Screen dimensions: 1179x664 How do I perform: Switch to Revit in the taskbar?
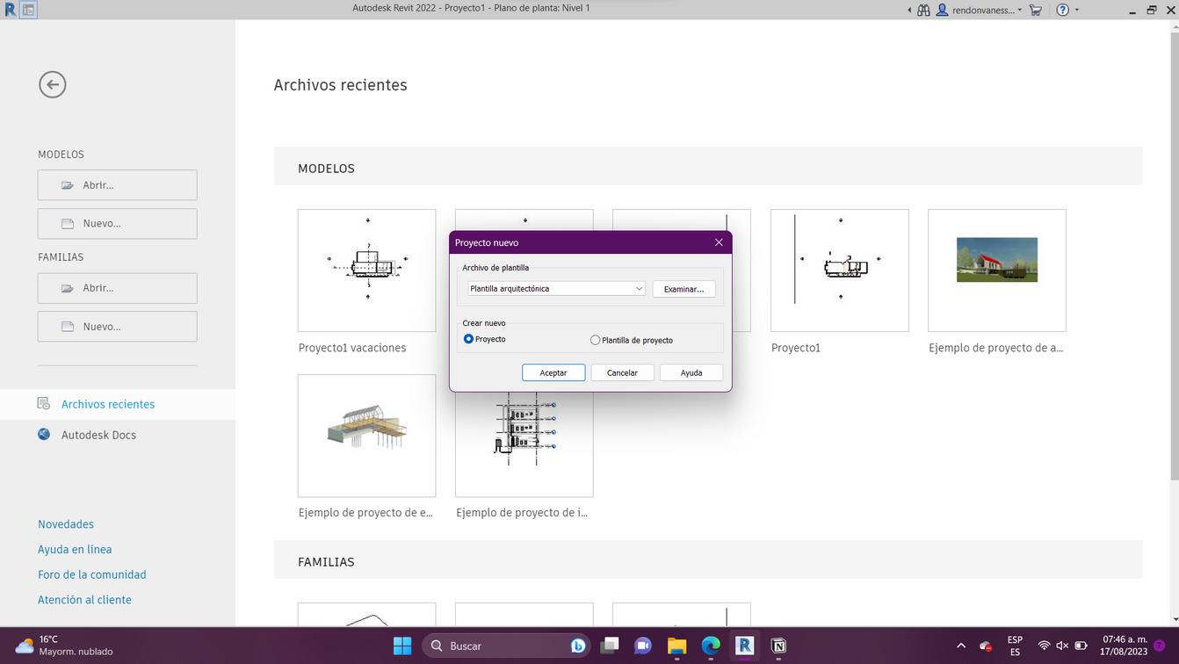744,646
